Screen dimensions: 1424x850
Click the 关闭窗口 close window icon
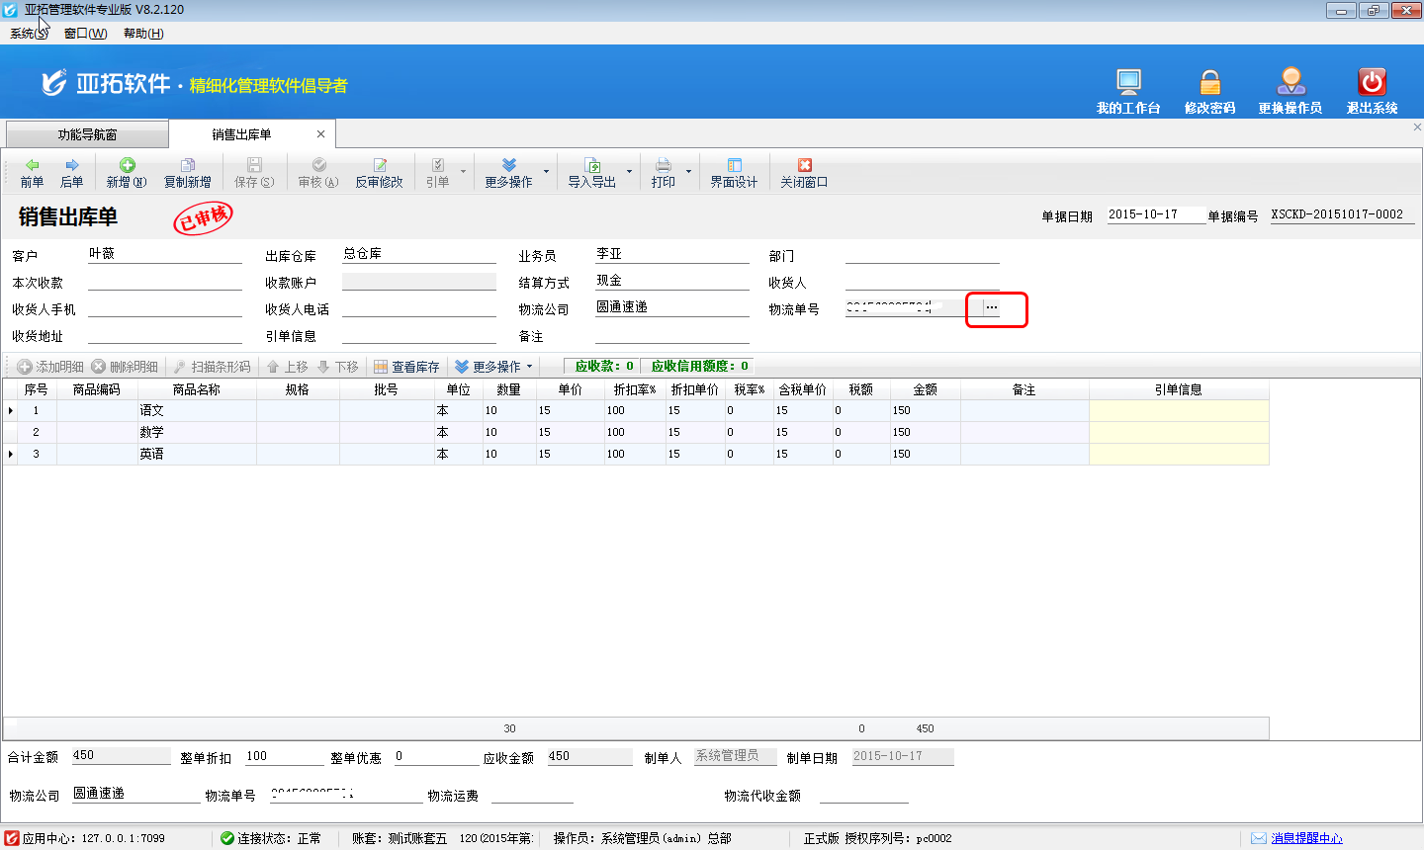[x=804, y=165]
